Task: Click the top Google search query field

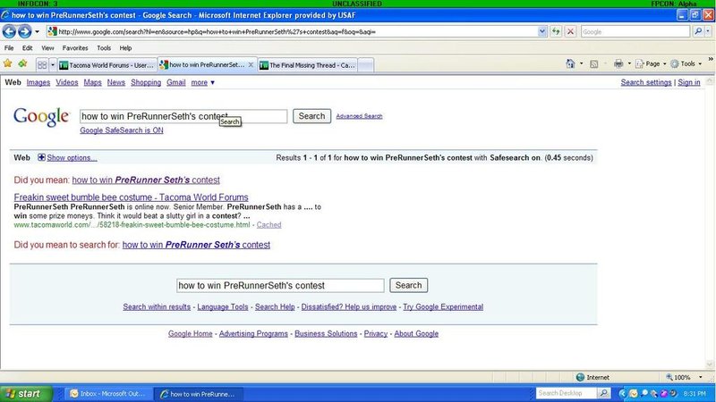Action: 183,116
